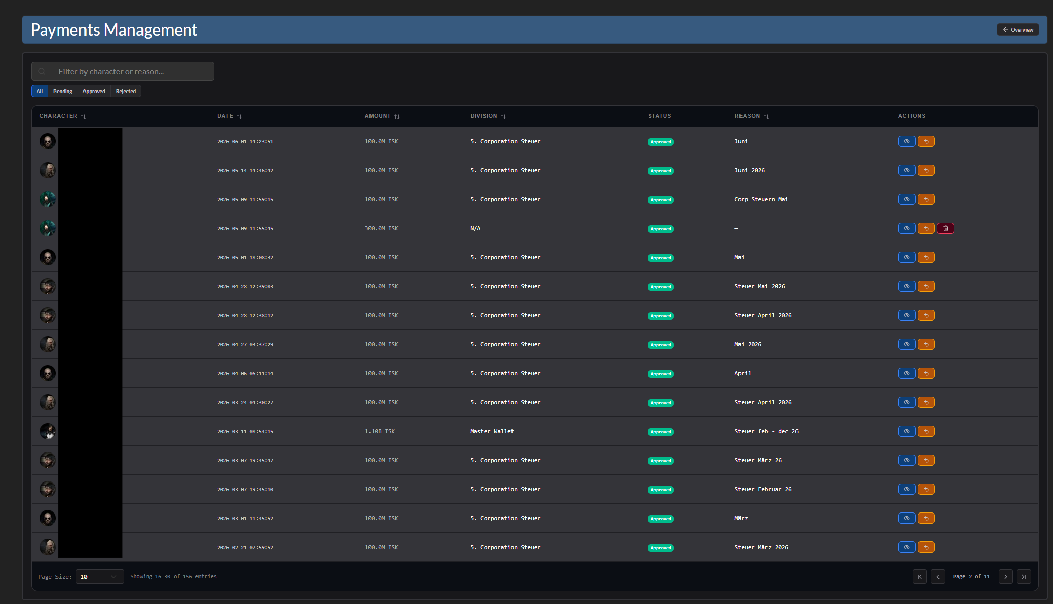
Task: Sort table by Character column
Action: pos(83,116)
